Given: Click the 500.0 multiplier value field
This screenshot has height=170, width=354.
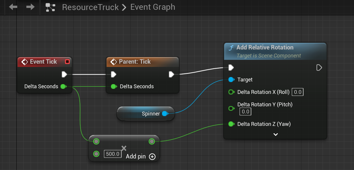Looking at the screenshot, I should (113, 154).
